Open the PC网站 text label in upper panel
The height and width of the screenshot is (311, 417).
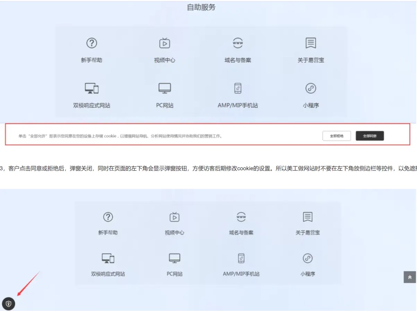click(x=164, y=105)
